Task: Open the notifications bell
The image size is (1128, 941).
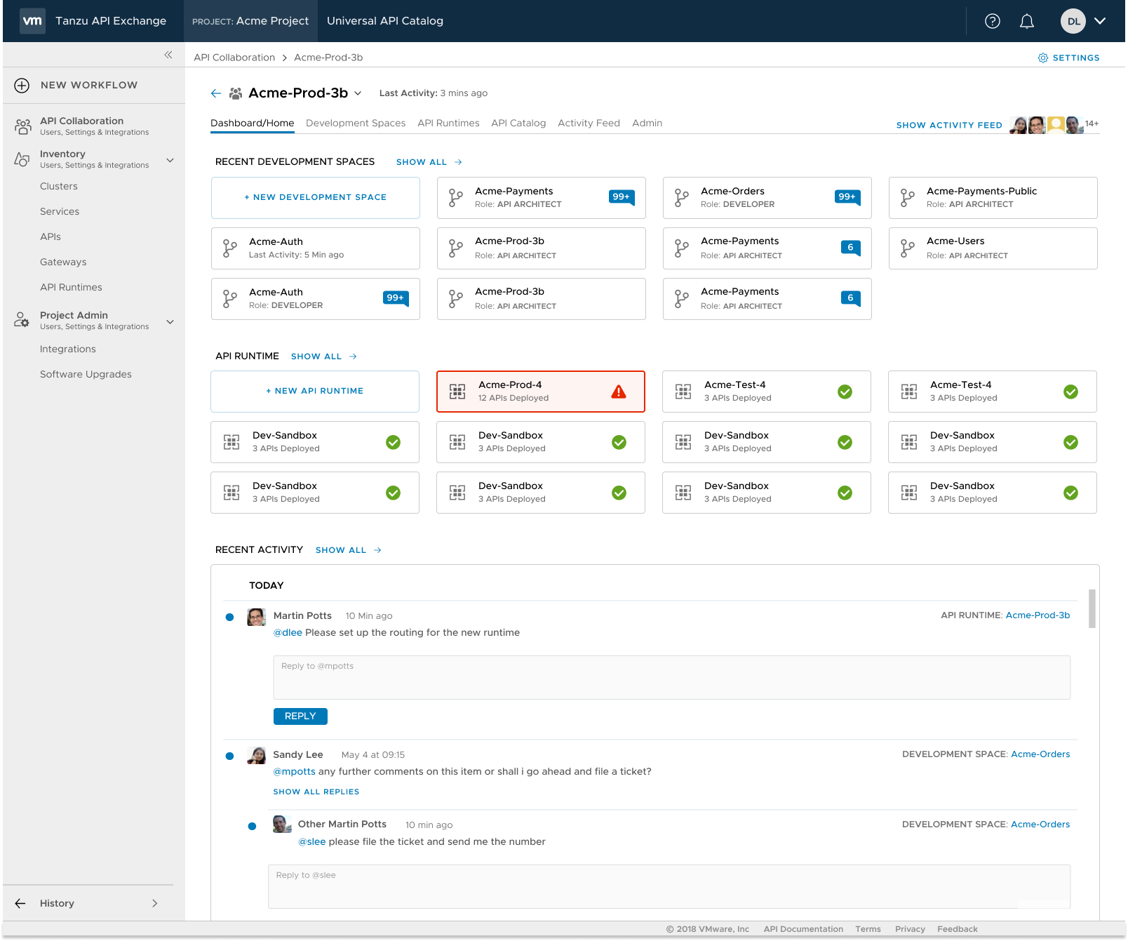Action: (x=1027, y=21)
